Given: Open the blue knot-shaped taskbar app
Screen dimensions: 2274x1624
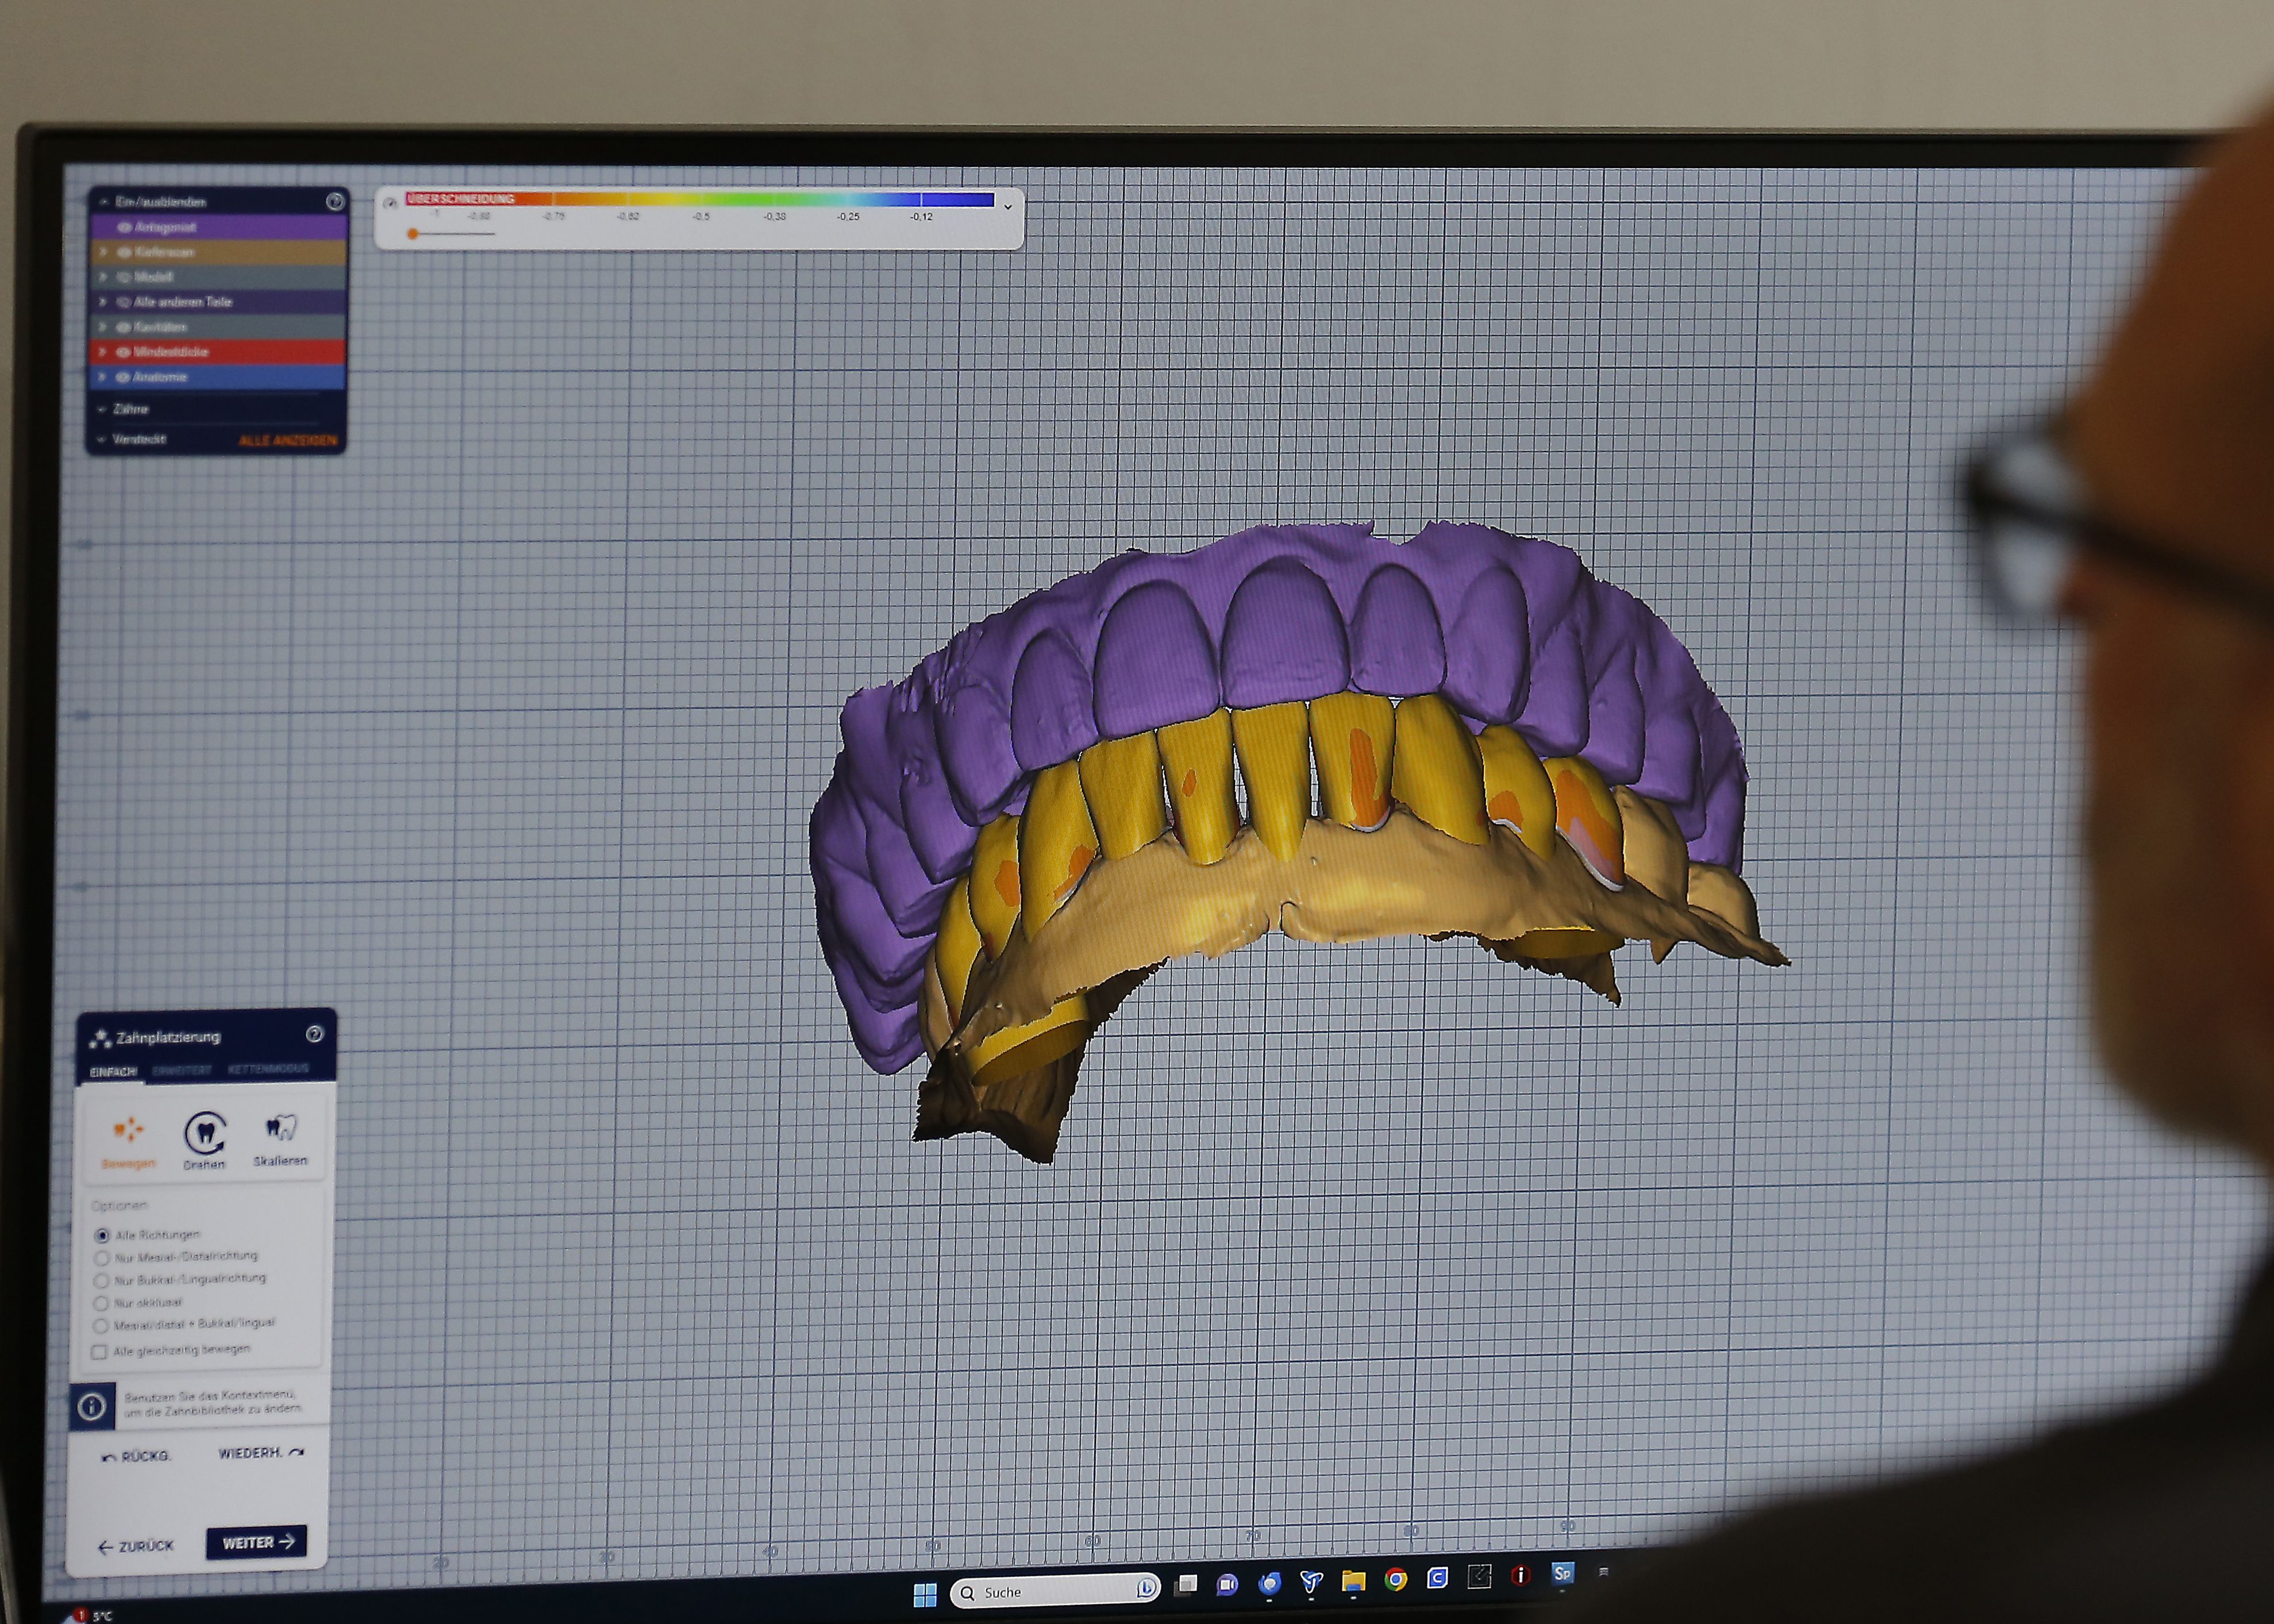Looking at the screenshot, I should (x=1311, y=1582).
